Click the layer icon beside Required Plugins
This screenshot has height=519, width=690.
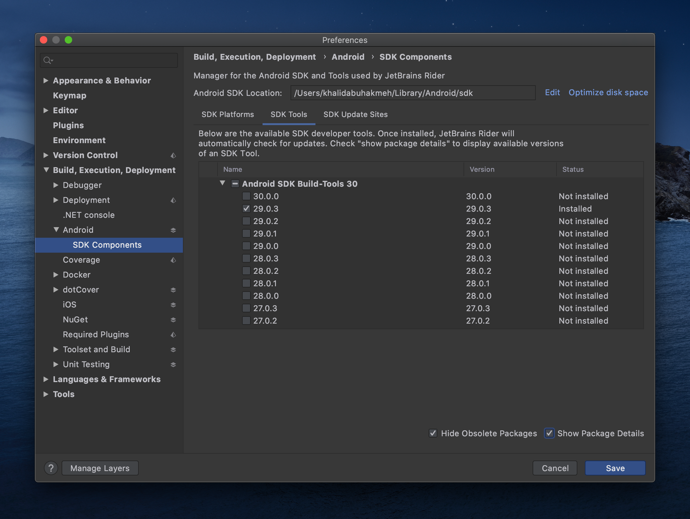point(174,335)
